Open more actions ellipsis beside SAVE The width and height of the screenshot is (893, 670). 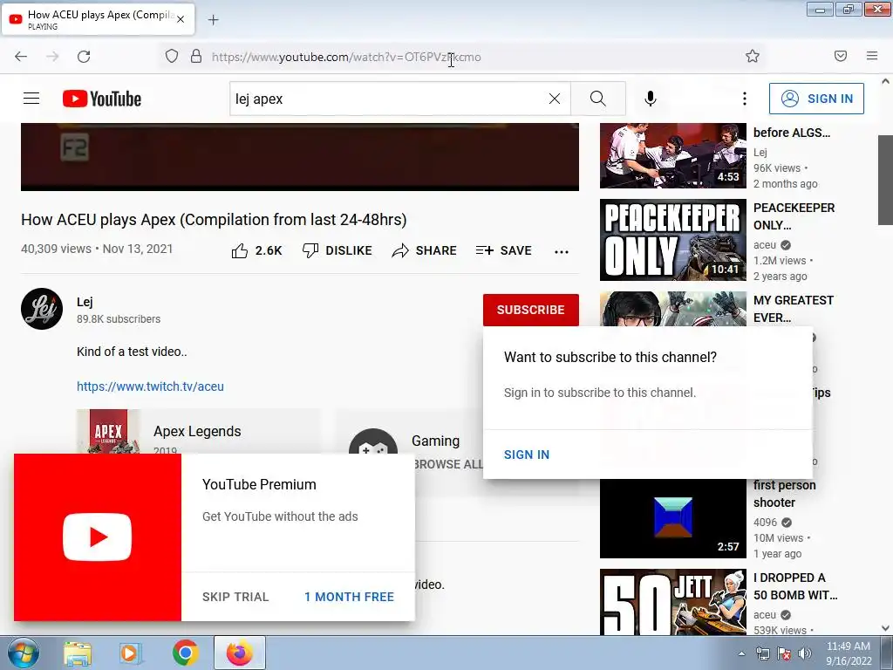click(x=562, y=251)
